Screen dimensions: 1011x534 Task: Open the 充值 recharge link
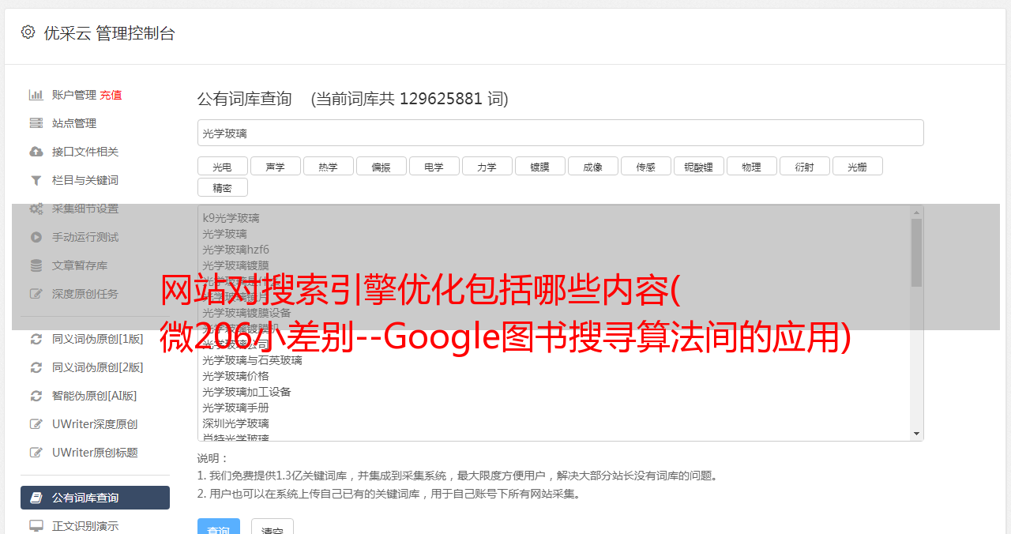tap(111, 95)
